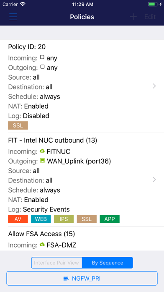Tap the green APP profile badge
164x292 pixels.
coord(110,219)
